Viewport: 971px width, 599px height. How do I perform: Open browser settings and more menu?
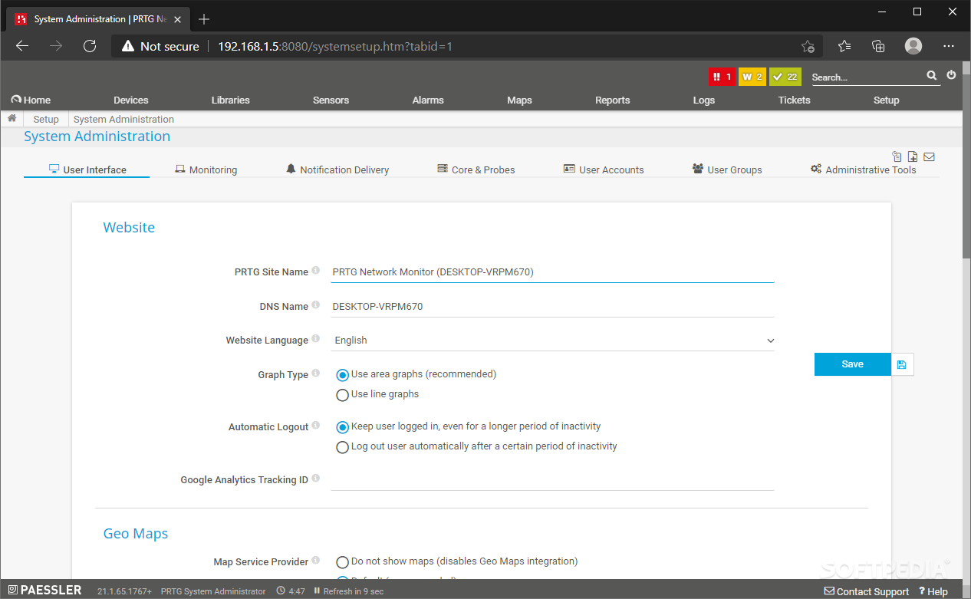(x=949, y=46)
